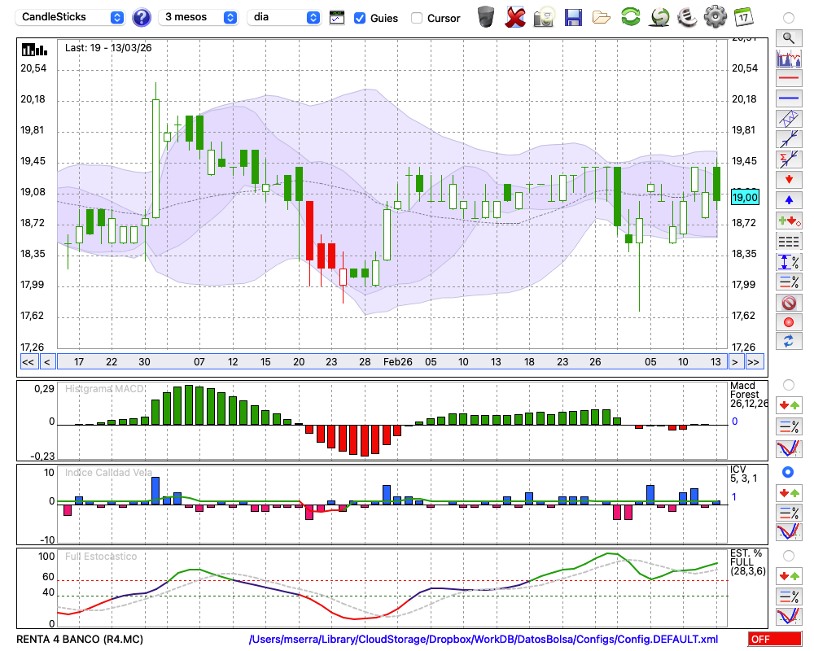The width and height of the screenshot is (814, 651).
Task: Click the green refresh arrows icon
Action: click(630, 17)
